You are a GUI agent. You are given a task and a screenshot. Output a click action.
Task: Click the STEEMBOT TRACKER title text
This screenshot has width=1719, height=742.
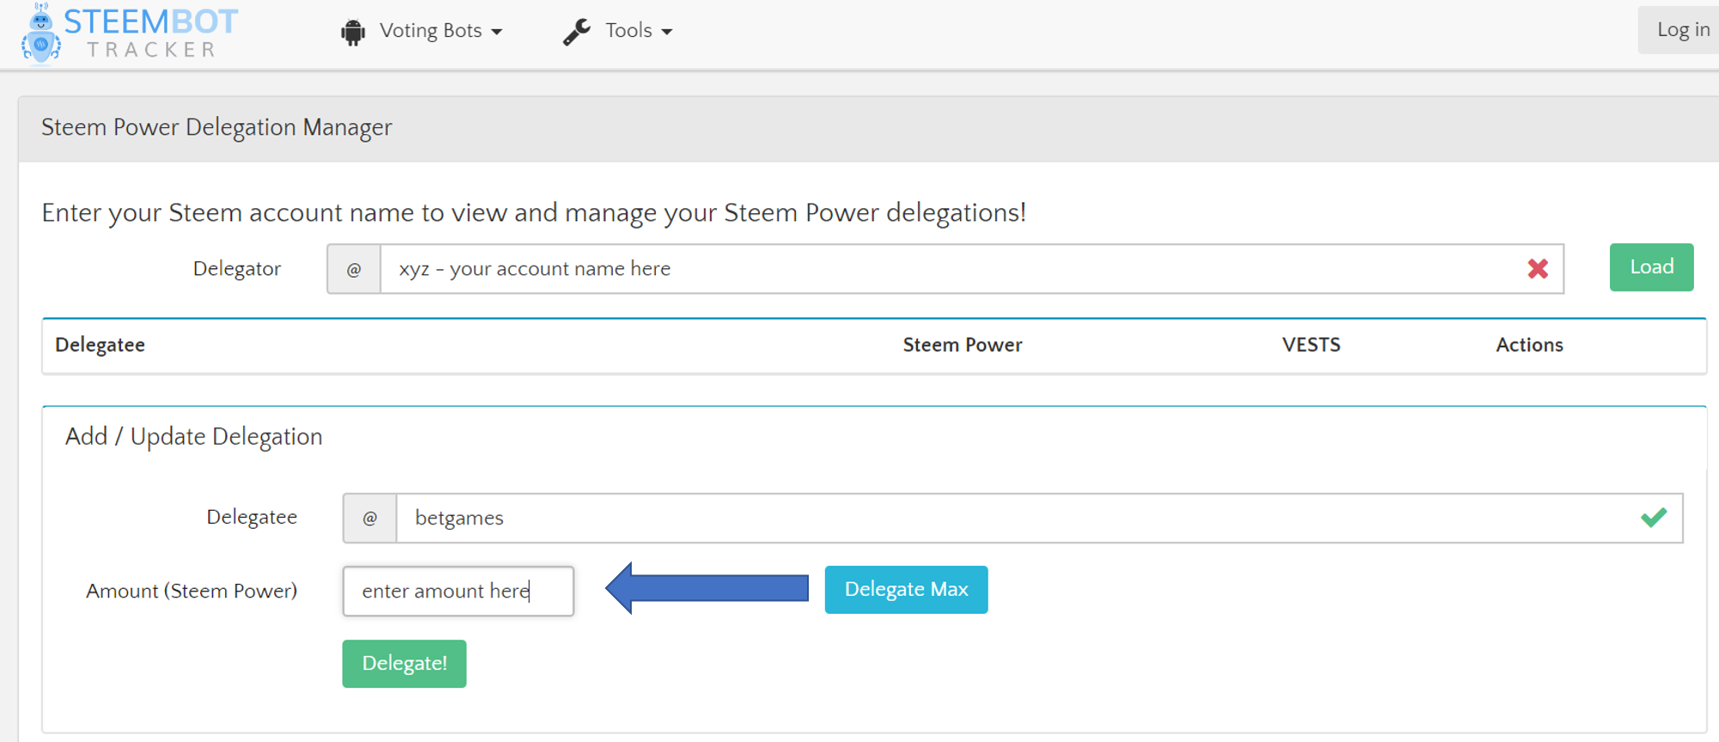click(151, 34)
